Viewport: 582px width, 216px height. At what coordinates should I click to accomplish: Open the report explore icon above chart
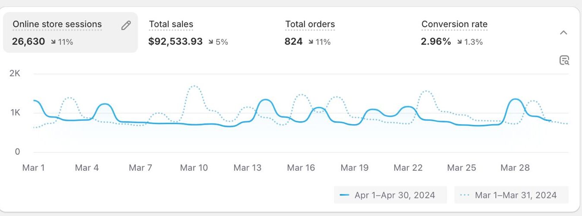tap(564, 60)
